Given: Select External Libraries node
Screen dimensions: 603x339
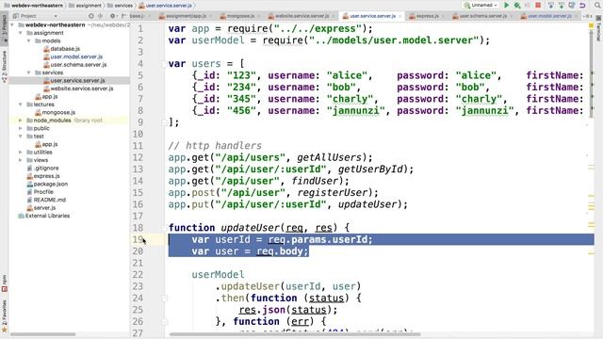Looking at the screenshot, I should (x=47, y=216).
